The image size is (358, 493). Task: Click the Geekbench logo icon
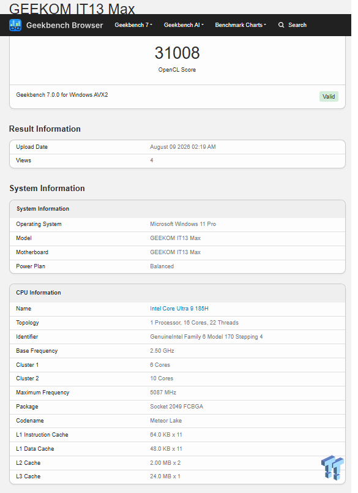click(15, 25)
